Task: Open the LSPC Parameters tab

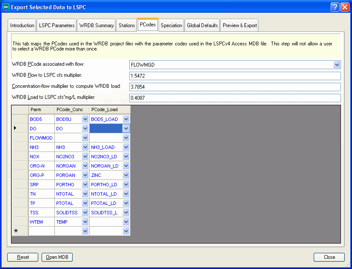Action: point(57,25)
